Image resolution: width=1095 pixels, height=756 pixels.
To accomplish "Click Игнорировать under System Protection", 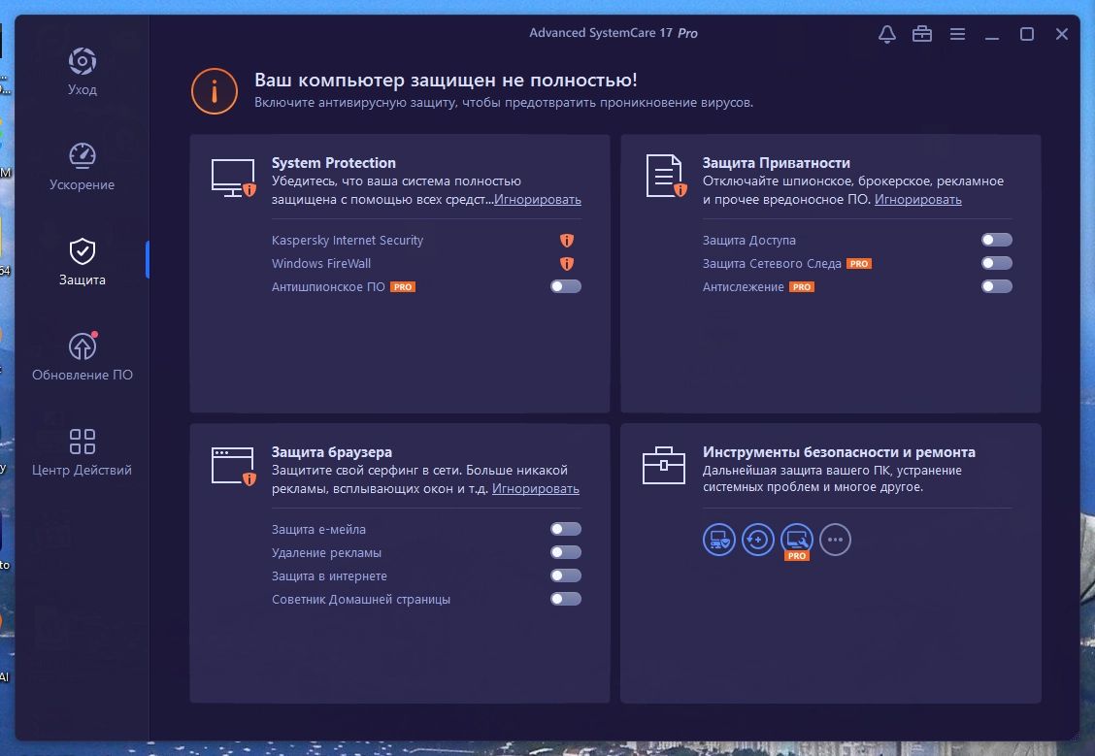I will pos(537,199).
